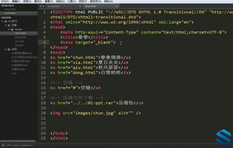Image resolution: width=233 pixels, height=148 pixels.
Task: Close the chun.html tab
Action: pyautogui.click(x=117, y=6)
